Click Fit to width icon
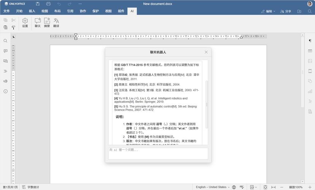The height and width of the screenshot is (190, 315). click(x=274, y=187)
